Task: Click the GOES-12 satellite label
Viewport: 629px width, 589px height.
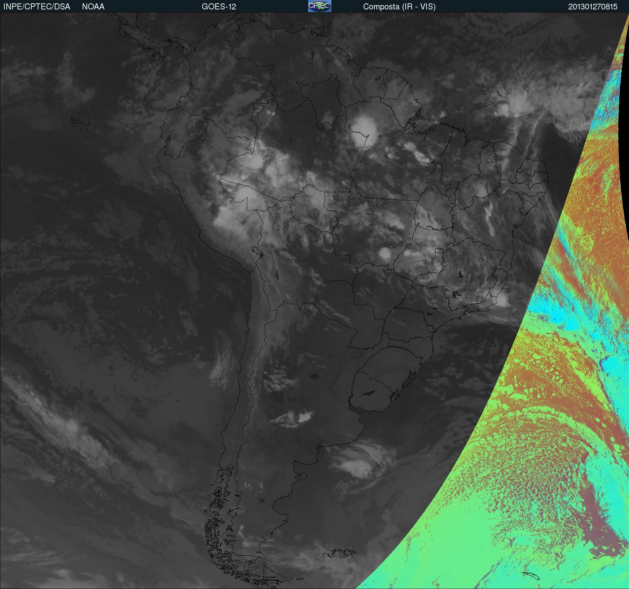Action: (x=219, y=7)
